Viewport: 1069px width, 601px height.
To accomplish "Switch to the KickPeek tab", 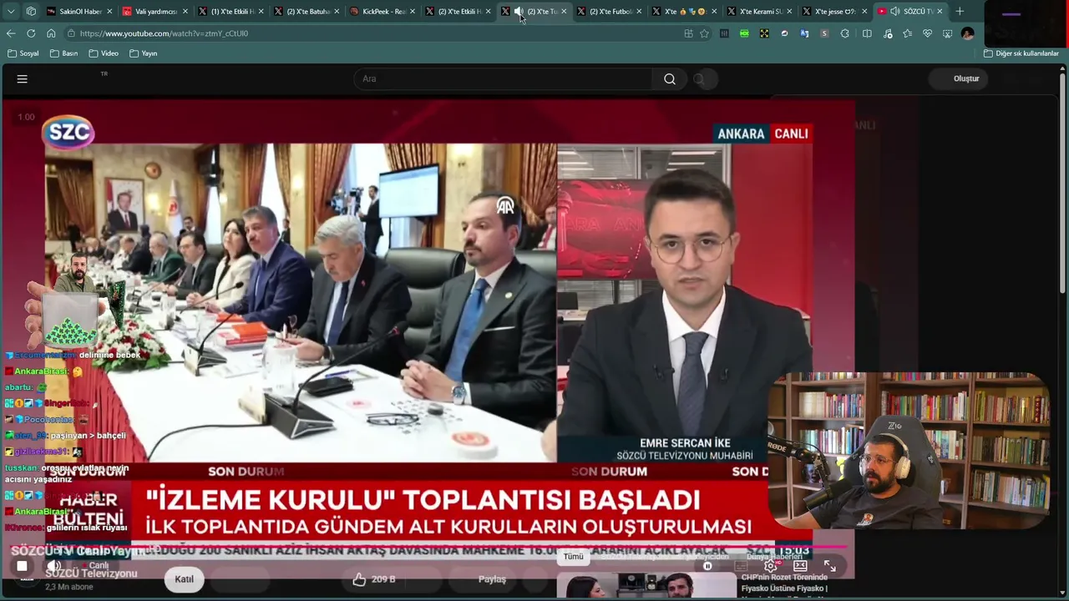I will point(381,11).
